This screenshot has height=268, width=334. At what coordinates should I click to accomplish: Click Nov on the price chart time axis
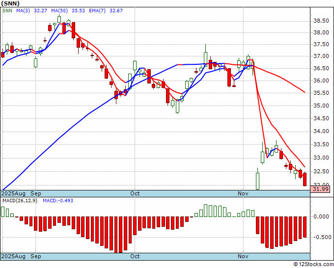[x=243, y=193]
